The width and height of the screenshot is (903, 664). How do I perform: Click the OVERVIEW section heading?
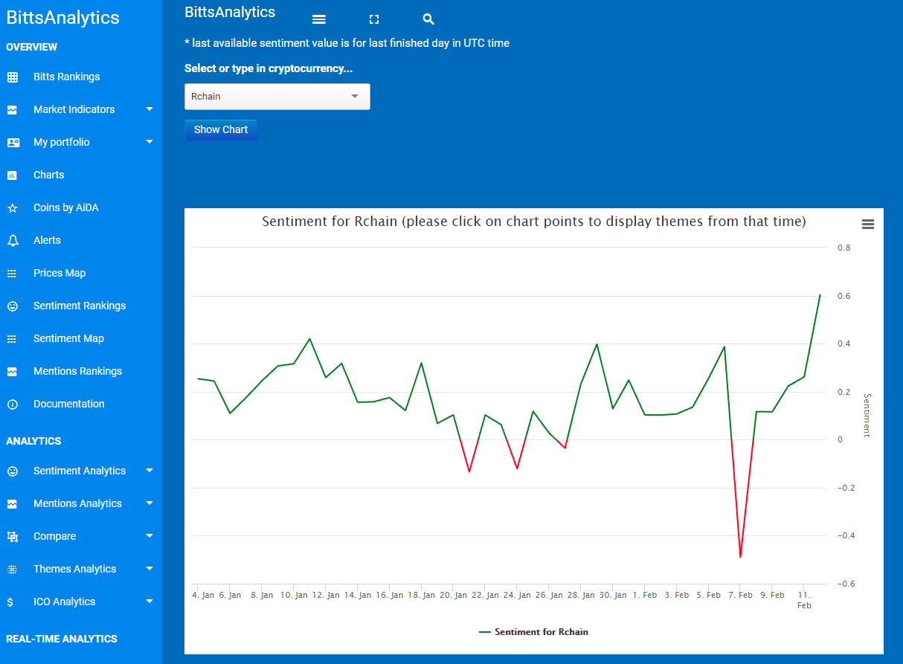click(31, 47)
